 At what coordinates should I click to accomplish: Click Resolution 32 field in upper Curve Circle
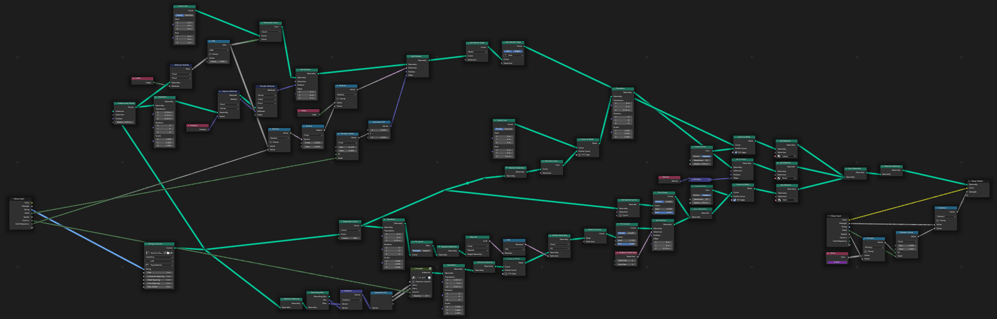click(701, 161)
